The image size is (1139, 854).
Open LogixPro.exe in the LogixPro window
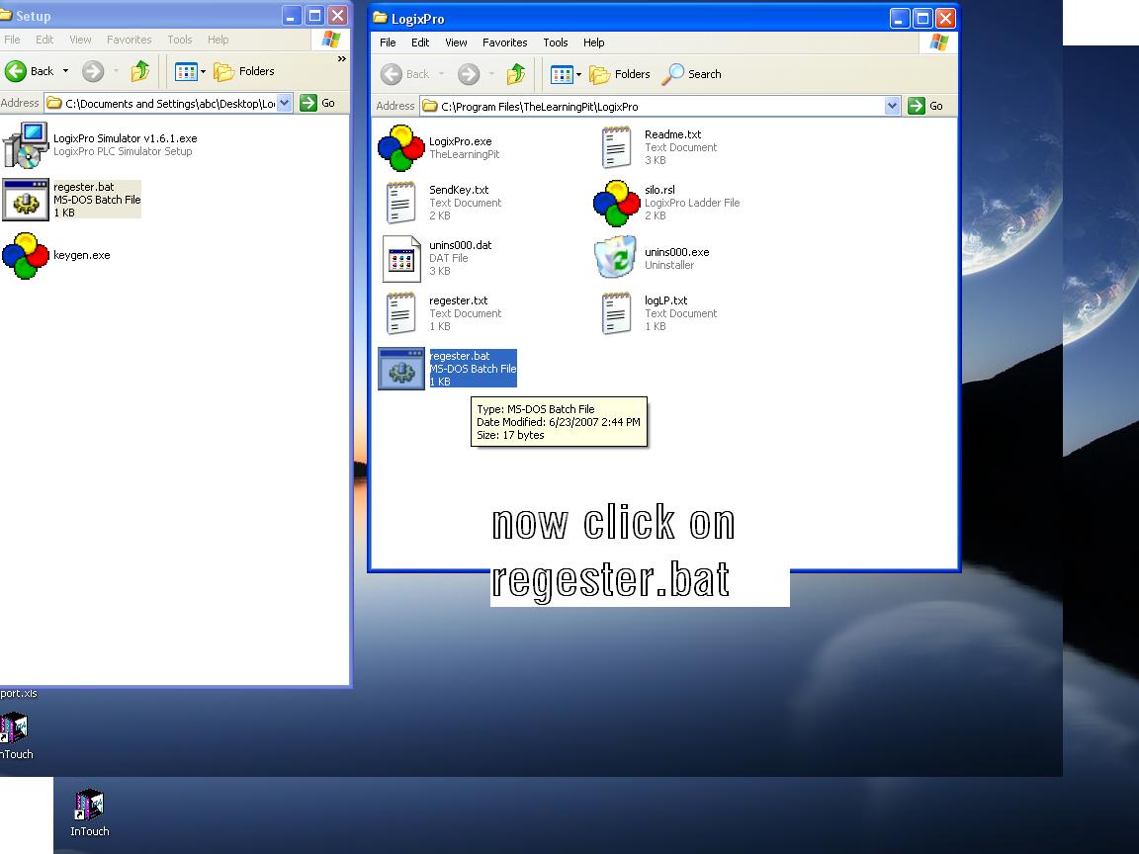coord(401,147)
